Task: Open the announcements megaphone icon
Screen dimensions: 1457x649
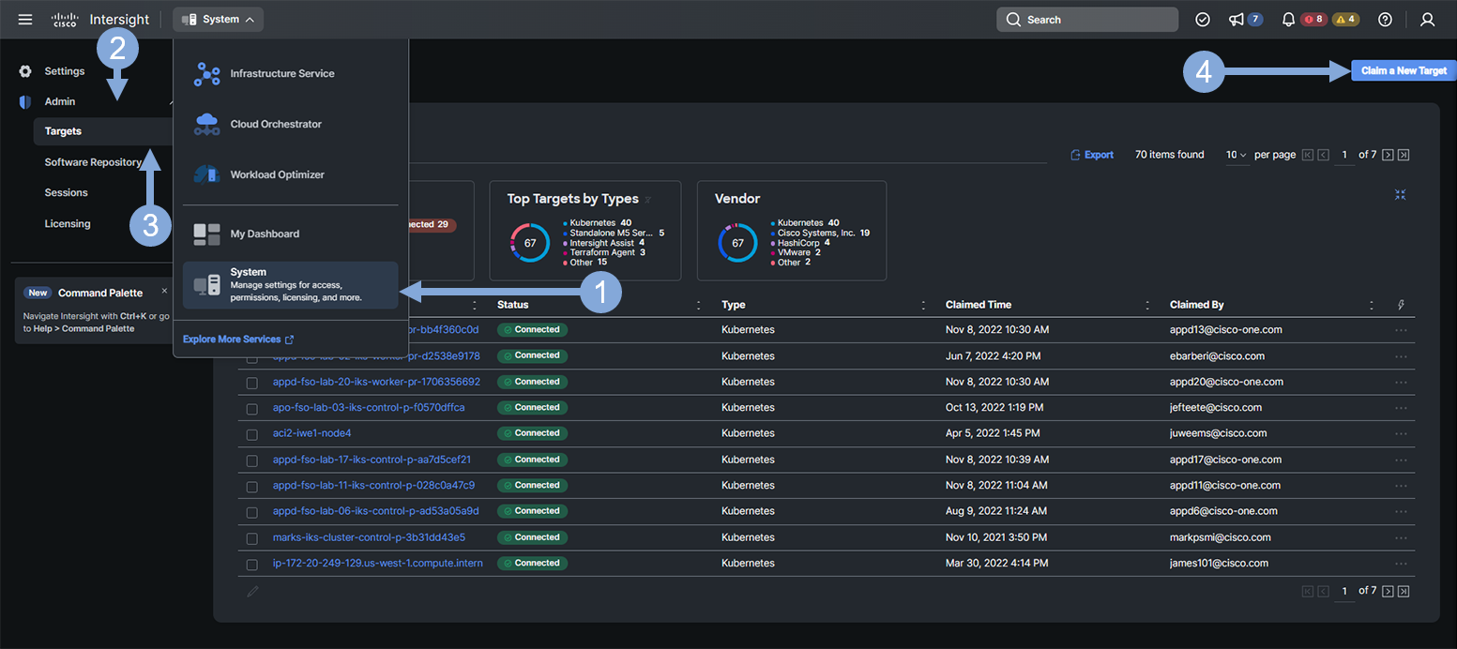Action: [x=1237, y=20]
